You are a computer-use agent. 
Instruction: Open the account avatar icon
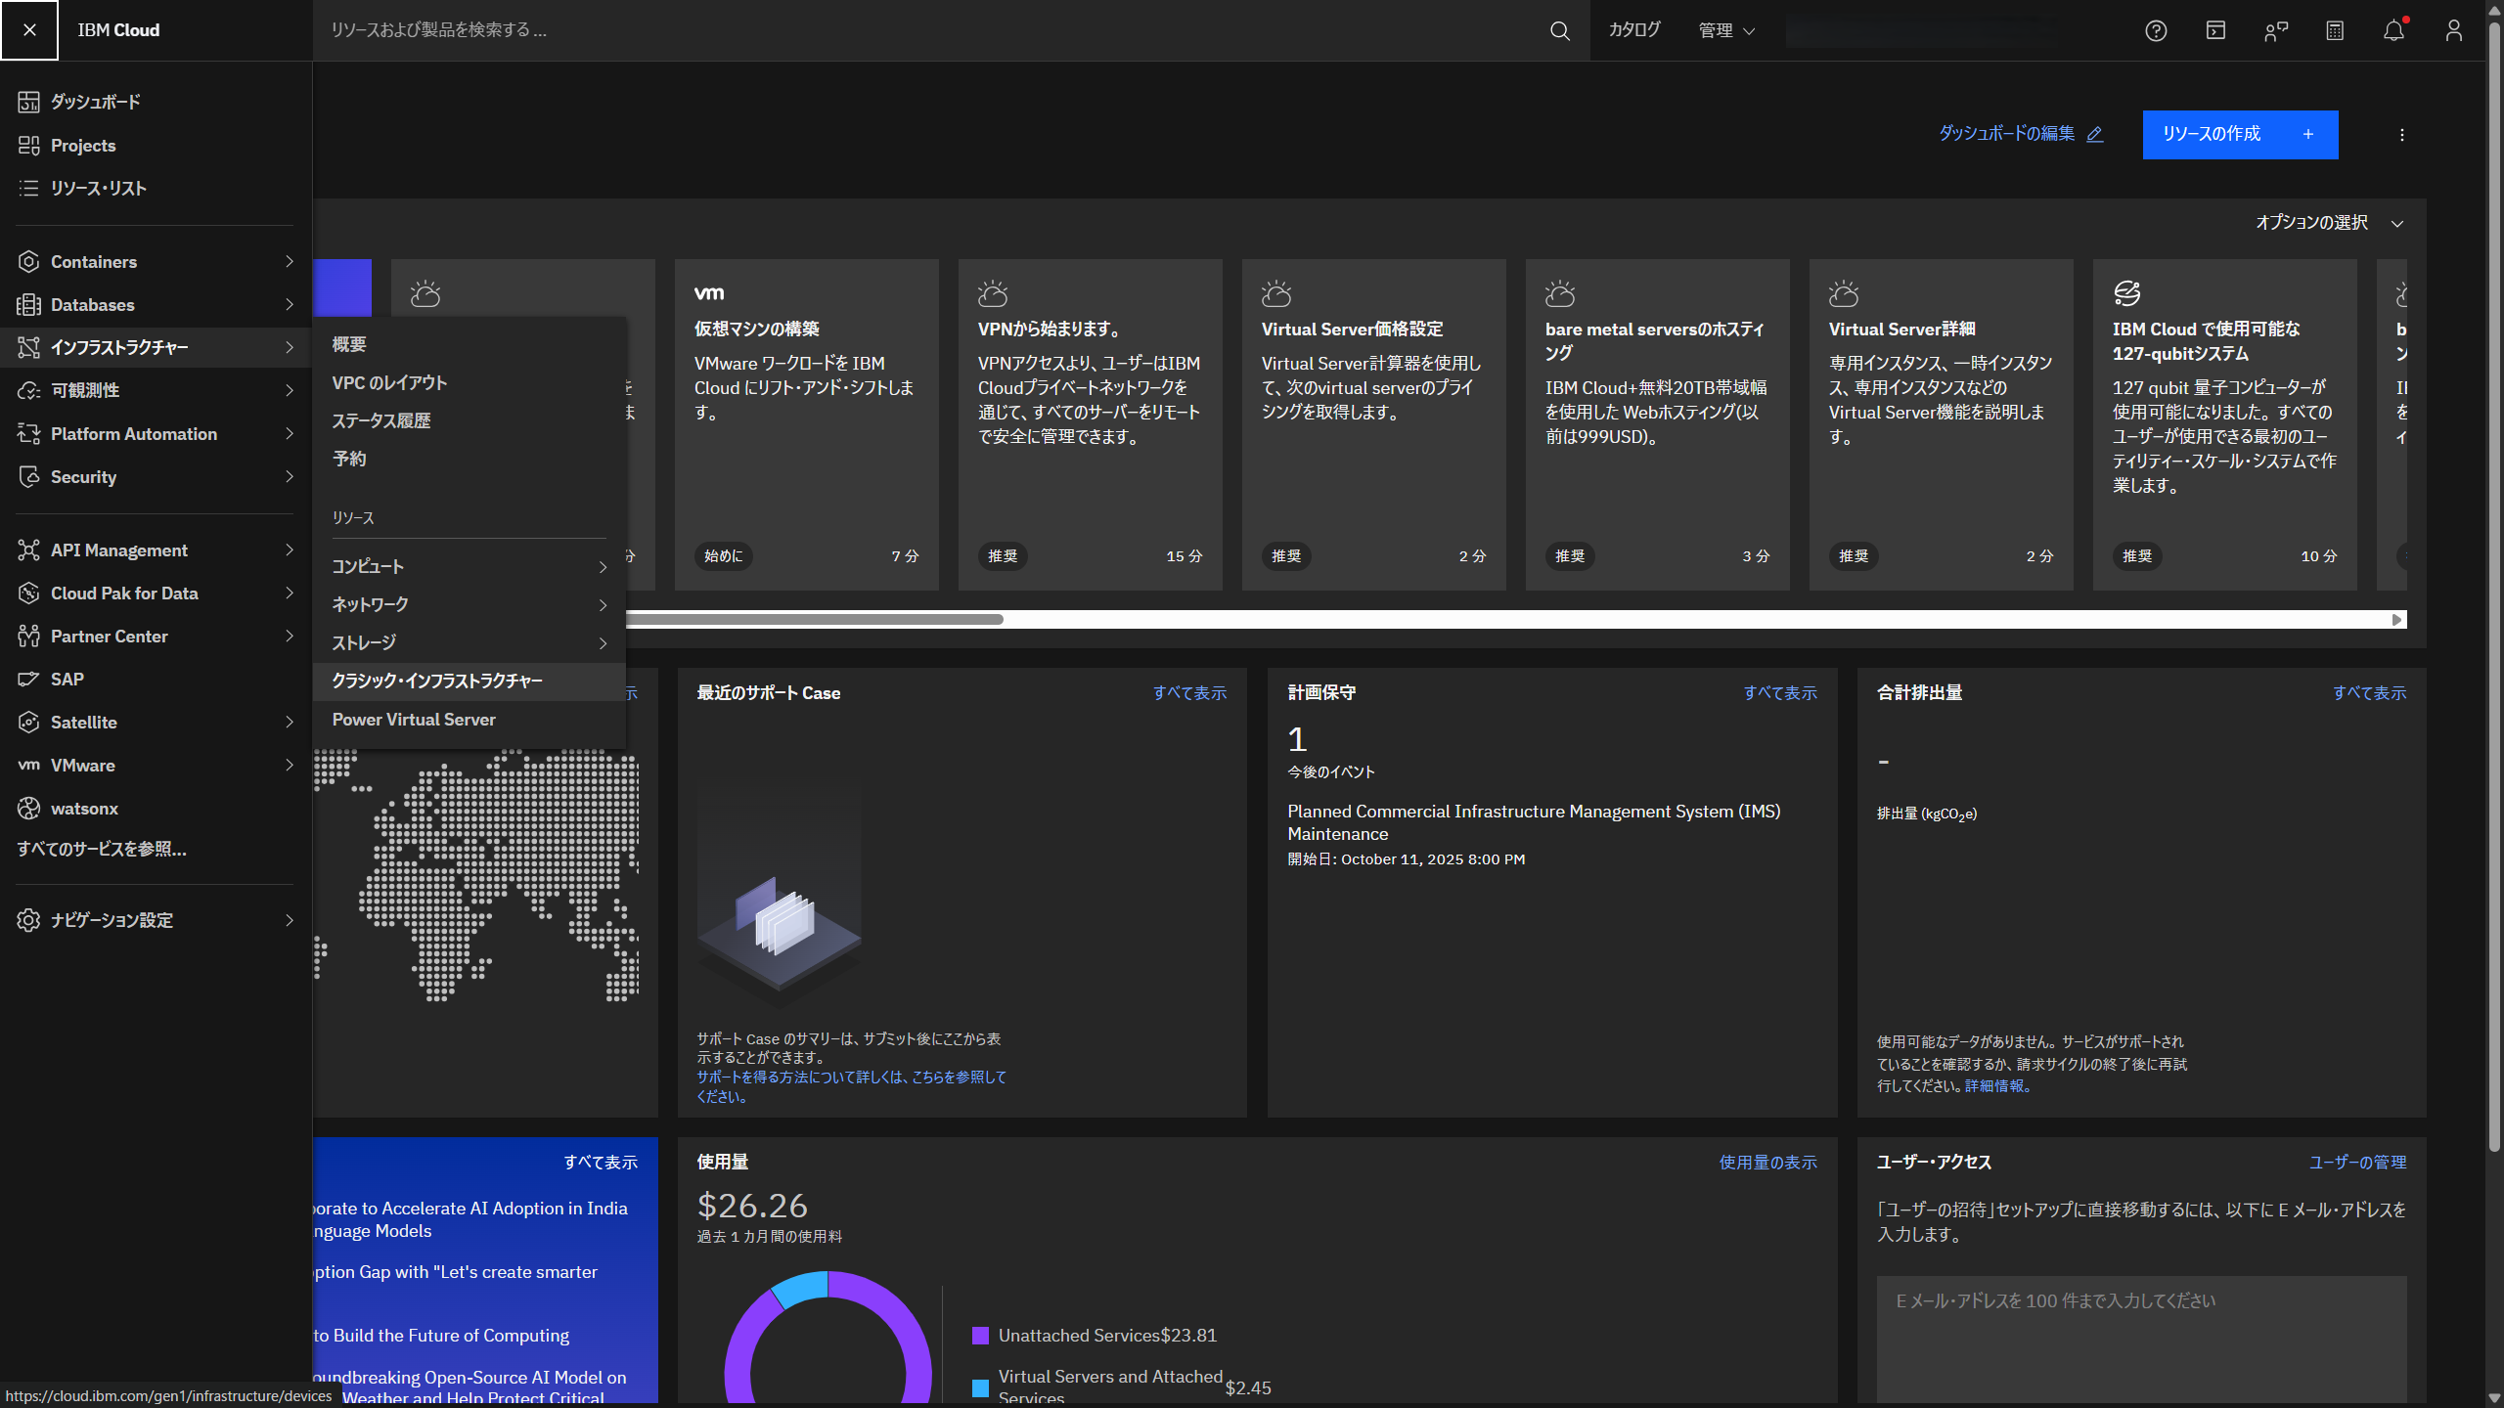click(2453, 30)
